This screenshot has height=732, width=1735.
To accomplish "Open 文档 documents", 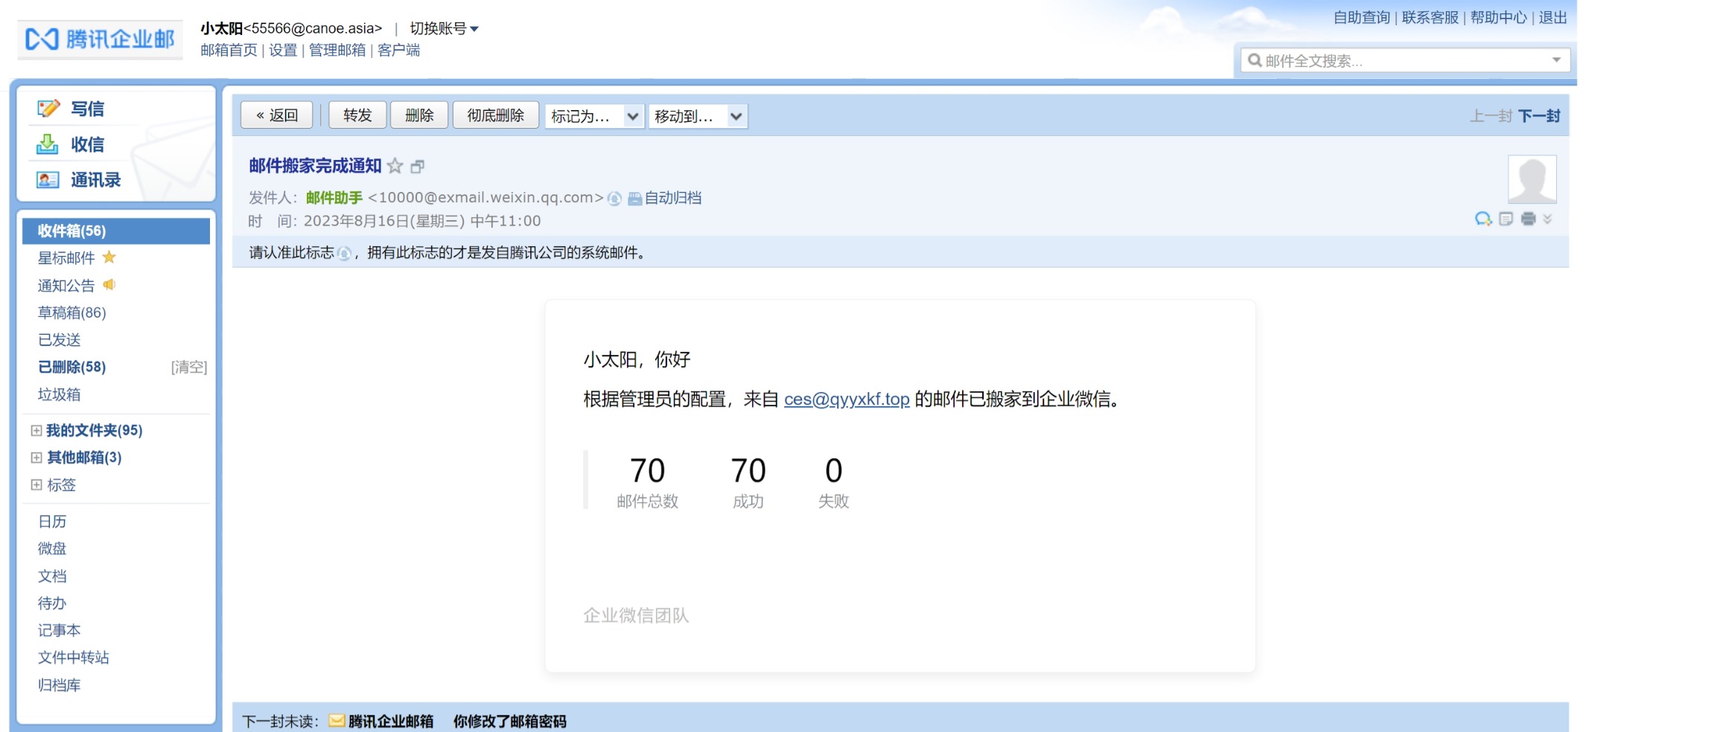I will click(x=52, y=576).
